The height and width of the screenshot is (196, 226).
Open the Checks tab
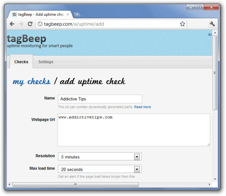click(21, 62)
